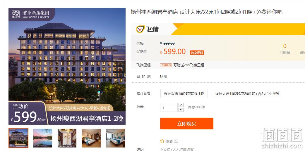Click the 飞猪里程 tag icon
Image resolution: width=305 pixels, height=151 pixels.
pyautogui.click(x=166, y=65)
